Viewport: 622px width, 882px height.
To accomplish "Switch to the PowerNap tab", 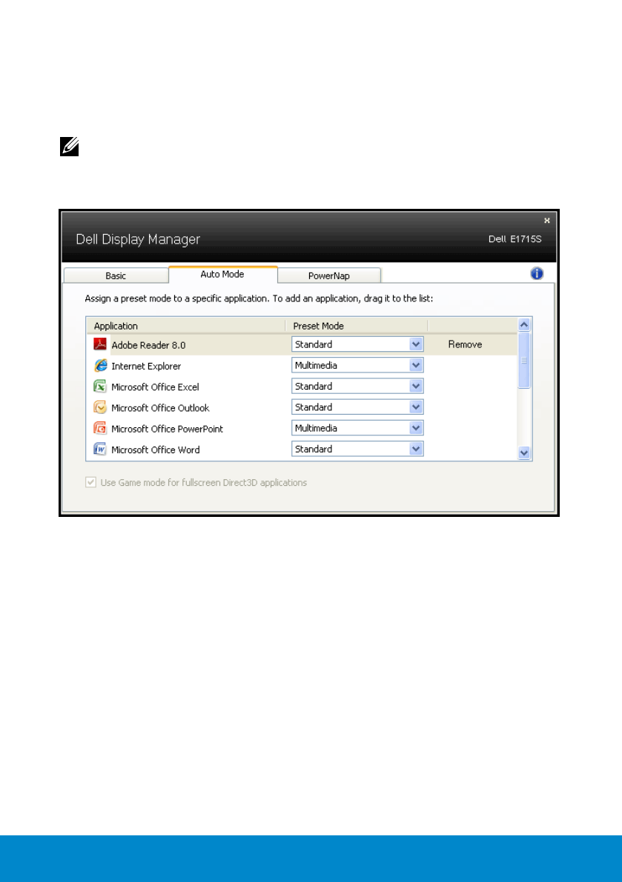I will (x=328, y=275).
